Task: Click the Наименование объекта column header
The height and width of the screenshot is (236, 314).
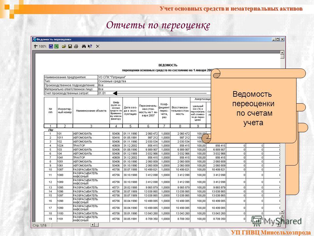Action: (x=91, y=110)
